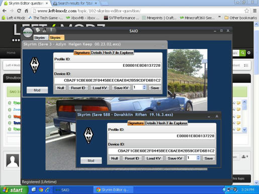Viewport: 259px width, 194px height.
Task: Open the forum settings gear icon
Action: pyautogui.click(x=249, y=53)
